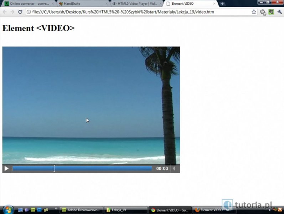Mute the video with speaker icon
Viewport: 284px width, 214px height.
tap(174, 168)
